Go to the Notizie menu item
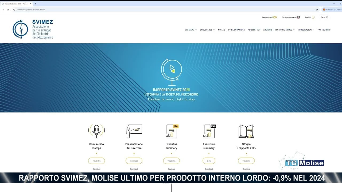This screenshot has height=192, width=342. tap(221, 30)
